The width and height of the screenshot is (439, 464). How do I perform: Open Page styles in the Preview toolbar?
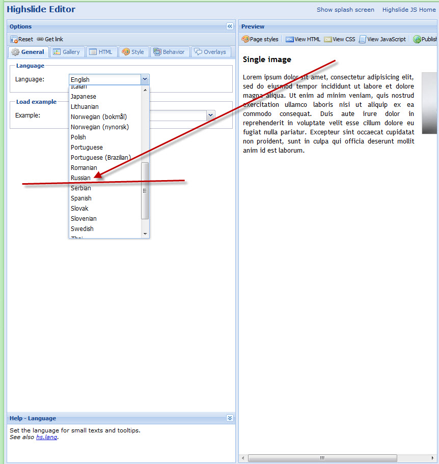point(260,39)
